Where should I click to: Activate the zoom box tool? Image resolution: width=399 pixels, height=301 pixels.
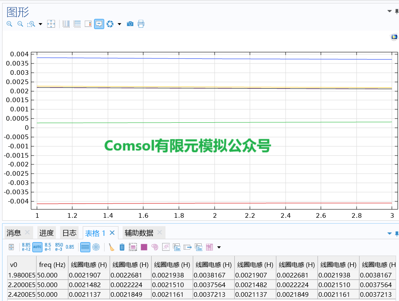pyautogui.click(x=31, y=24)
